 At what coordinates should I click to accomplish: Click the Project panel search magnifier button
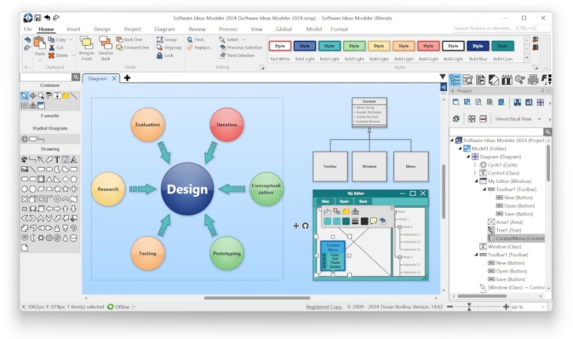548,132
